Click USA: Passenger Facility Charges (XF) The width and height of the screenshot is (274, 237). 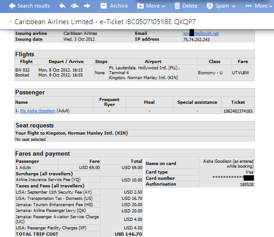click(51, 228)
